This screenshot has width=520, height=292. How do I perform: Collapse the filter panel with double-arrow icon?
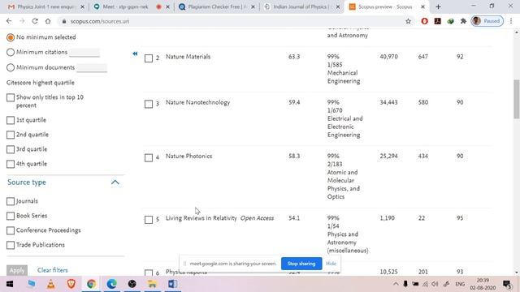click(x=135, y=54)
